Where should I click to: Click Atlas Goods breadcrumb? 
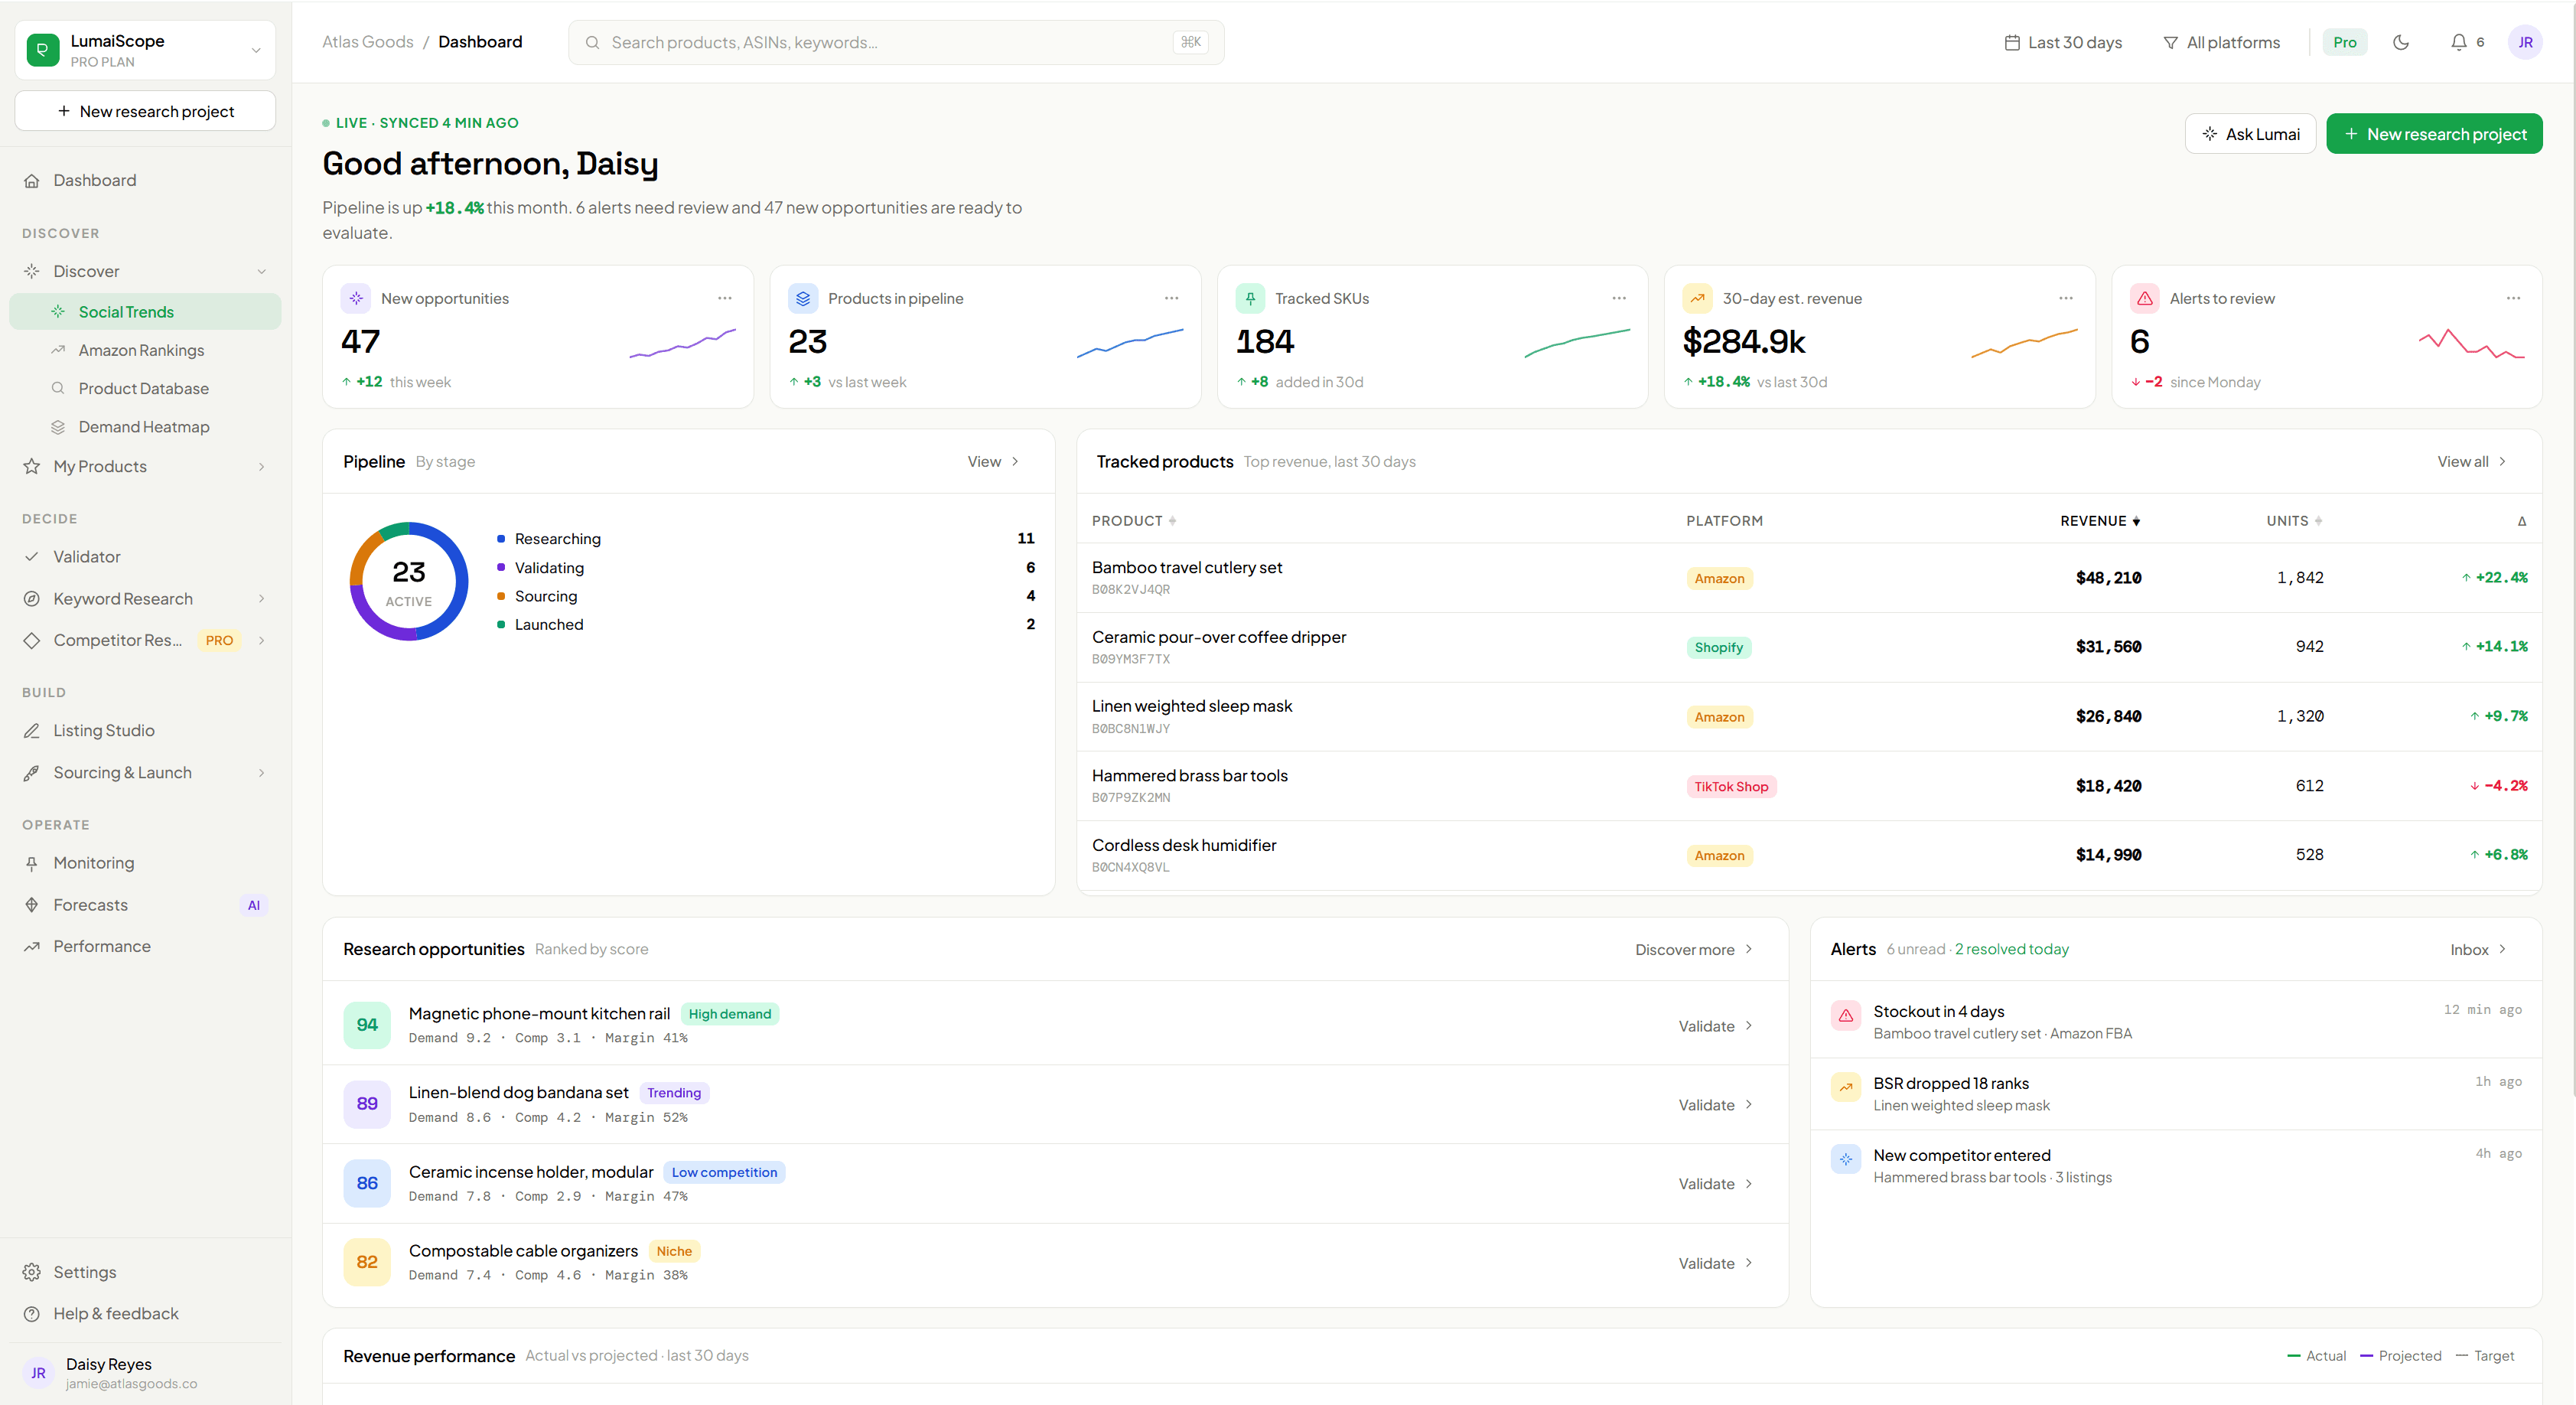click(367, 42)
